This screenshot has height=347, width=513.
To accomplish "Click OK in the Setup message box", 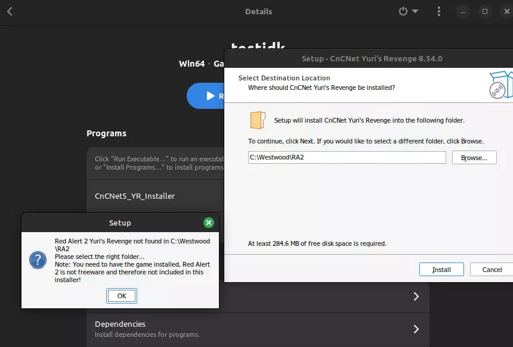I will (121, 296).
